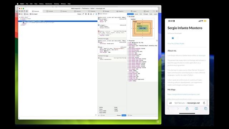The image size is (229, 129).
Task: Collapse the Box Model section
Action: [x=128, y=17]
